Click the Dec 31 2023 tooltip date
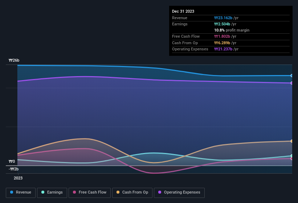The width and height of the screenshot is (298, 203). [x=183, y=11]
